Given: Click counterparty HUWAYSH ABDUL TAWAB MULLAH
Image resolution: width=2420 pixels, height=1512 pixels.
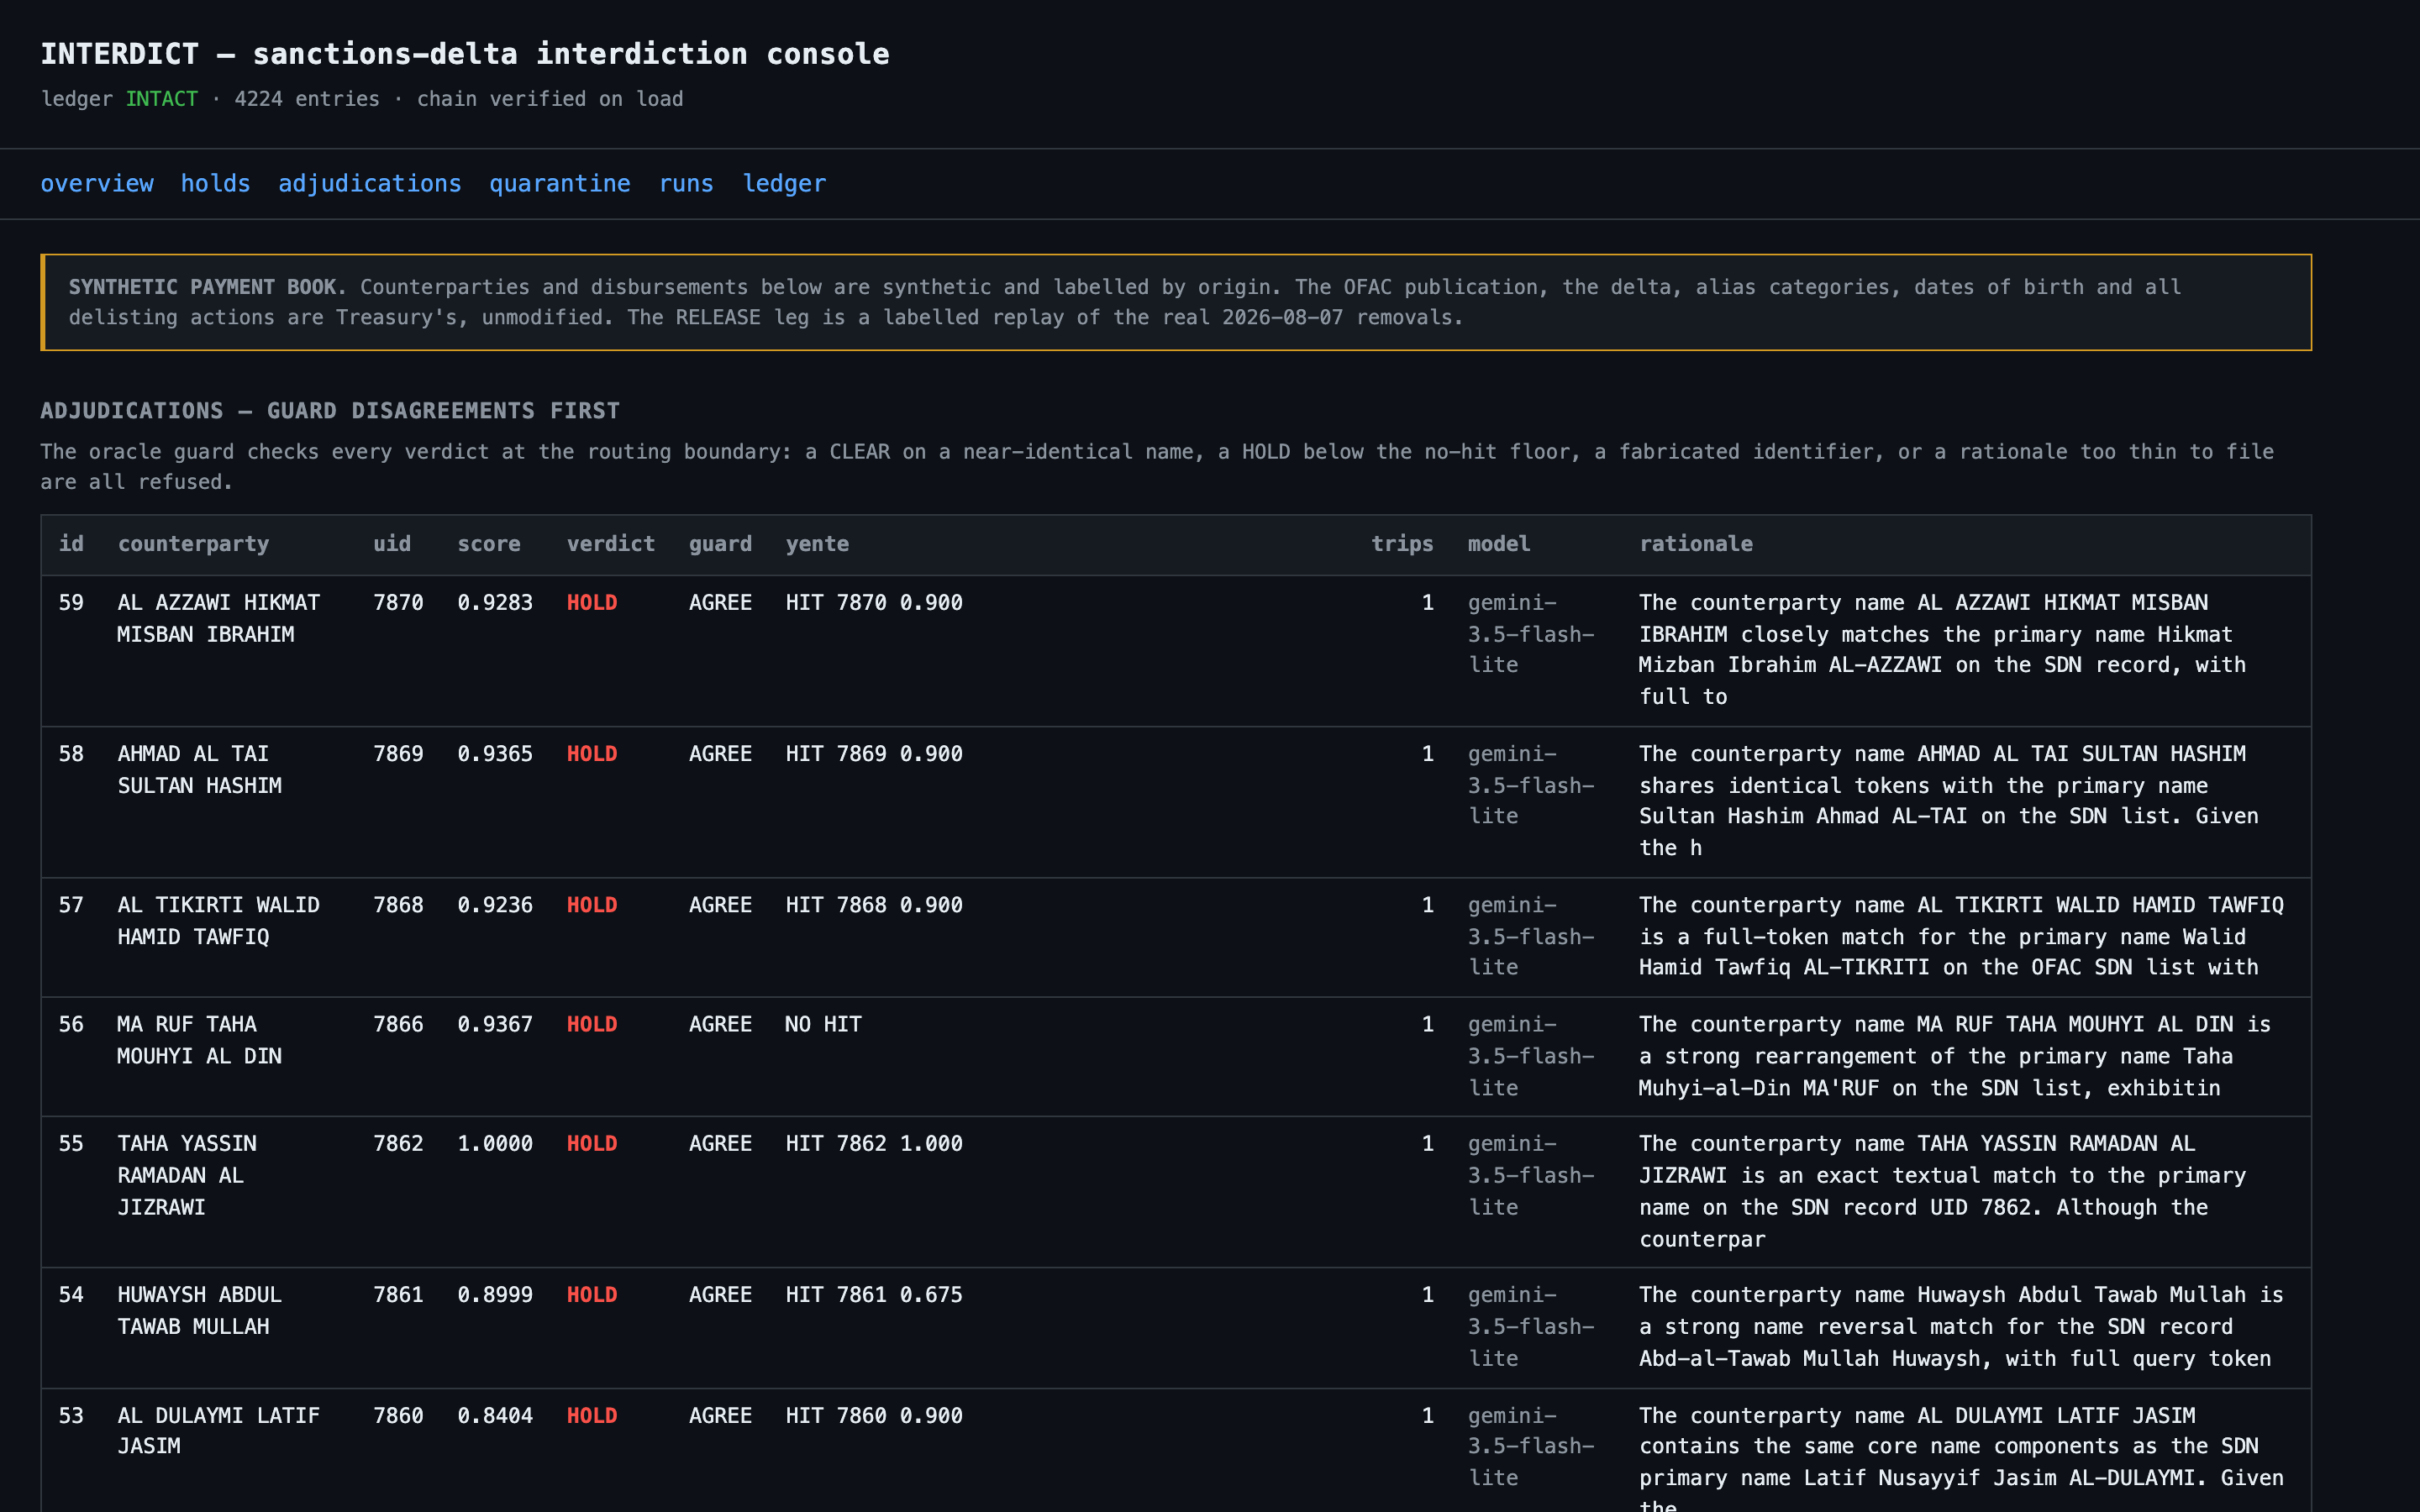Looking at the screenshot, I should click(200, 1311).
